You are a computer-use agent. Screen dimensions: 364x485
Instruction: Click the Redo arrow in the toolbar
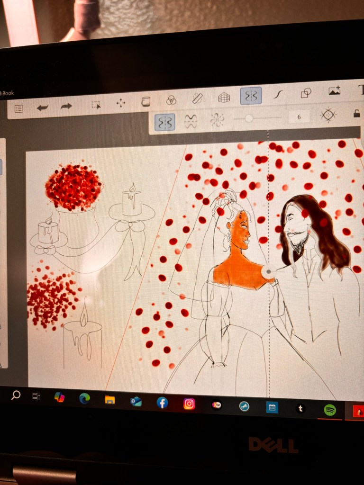(66, 106)
